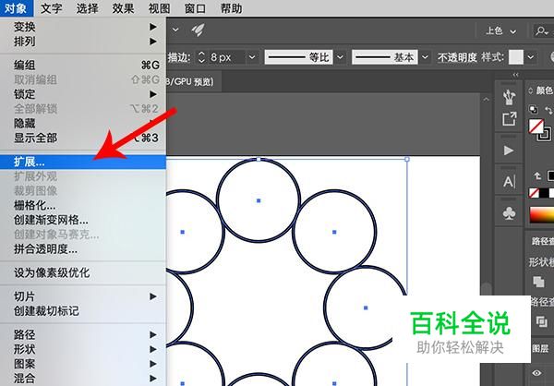Screen dimensions: 554x386
Task: Click the vertical scrollbar up arrow
Action: tap(487, 100)
